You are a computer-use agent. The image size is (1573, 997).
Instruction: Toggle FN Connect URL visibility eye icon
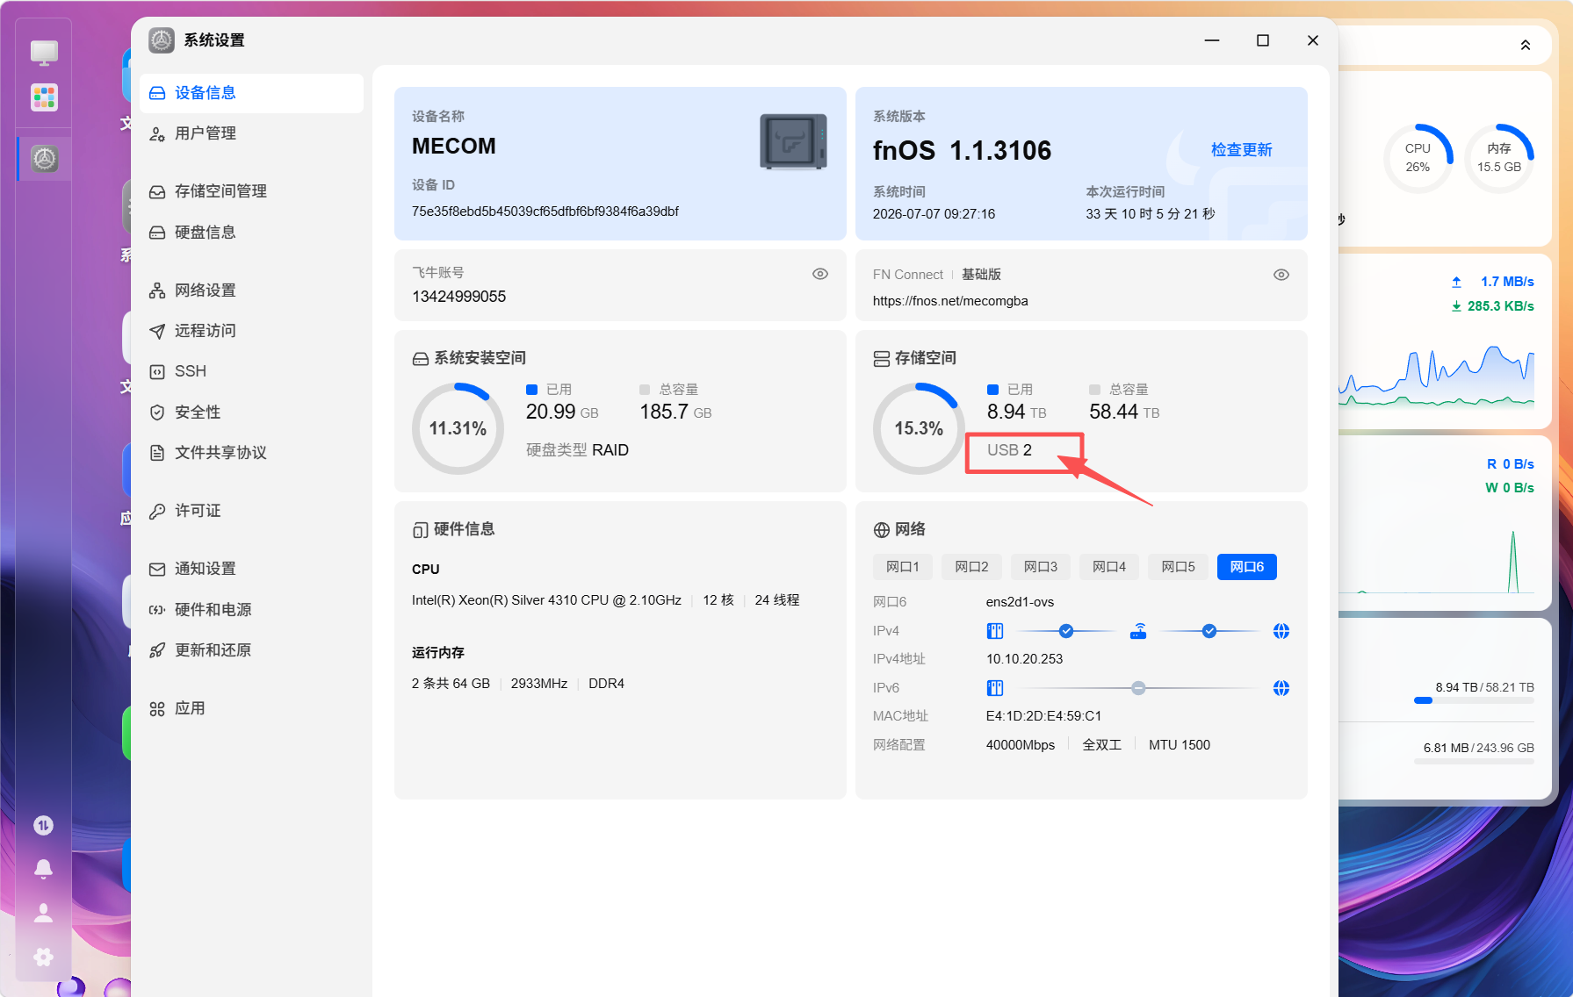click(1281, 275)
